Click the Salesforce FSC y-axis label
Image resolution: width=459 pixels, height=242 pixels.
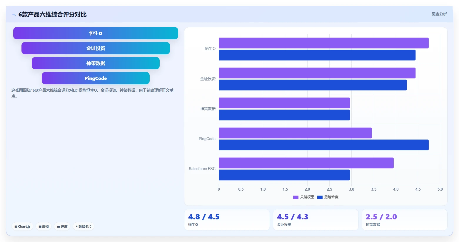coord(202,169)
